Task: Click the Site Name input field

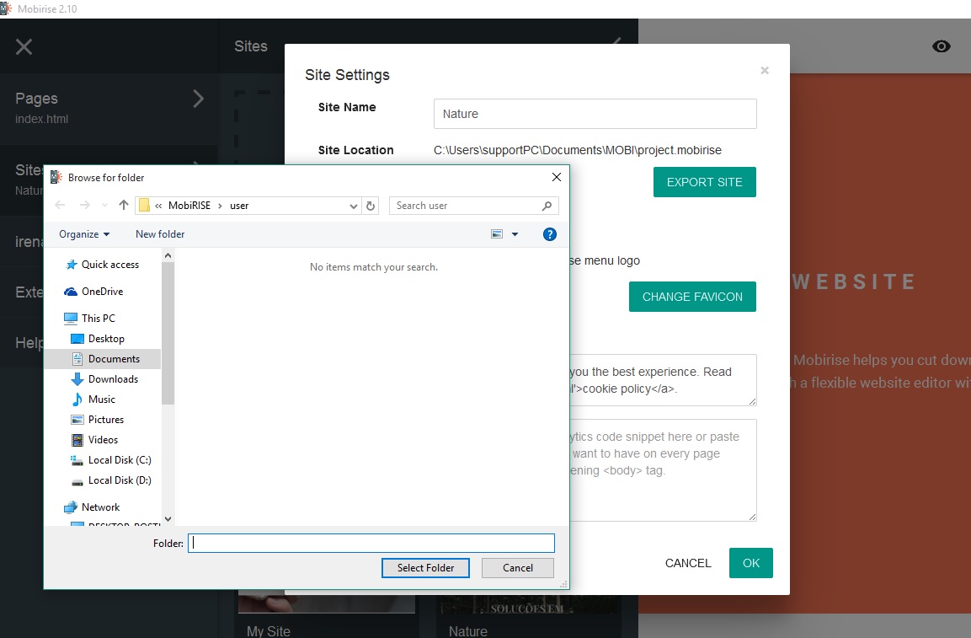Action: click(x=595, y=114)
